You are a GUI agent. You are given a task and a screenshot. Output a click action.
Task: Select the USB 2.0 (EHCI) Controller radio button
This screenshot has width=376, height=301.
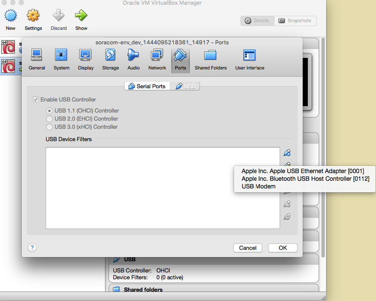click(x=49, y=119)
